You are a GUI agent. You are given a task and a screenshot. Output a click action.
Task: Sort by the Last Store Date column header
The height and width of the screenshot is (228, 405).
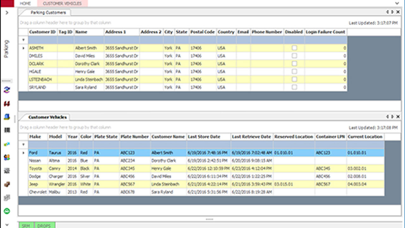tap(204, 137)
